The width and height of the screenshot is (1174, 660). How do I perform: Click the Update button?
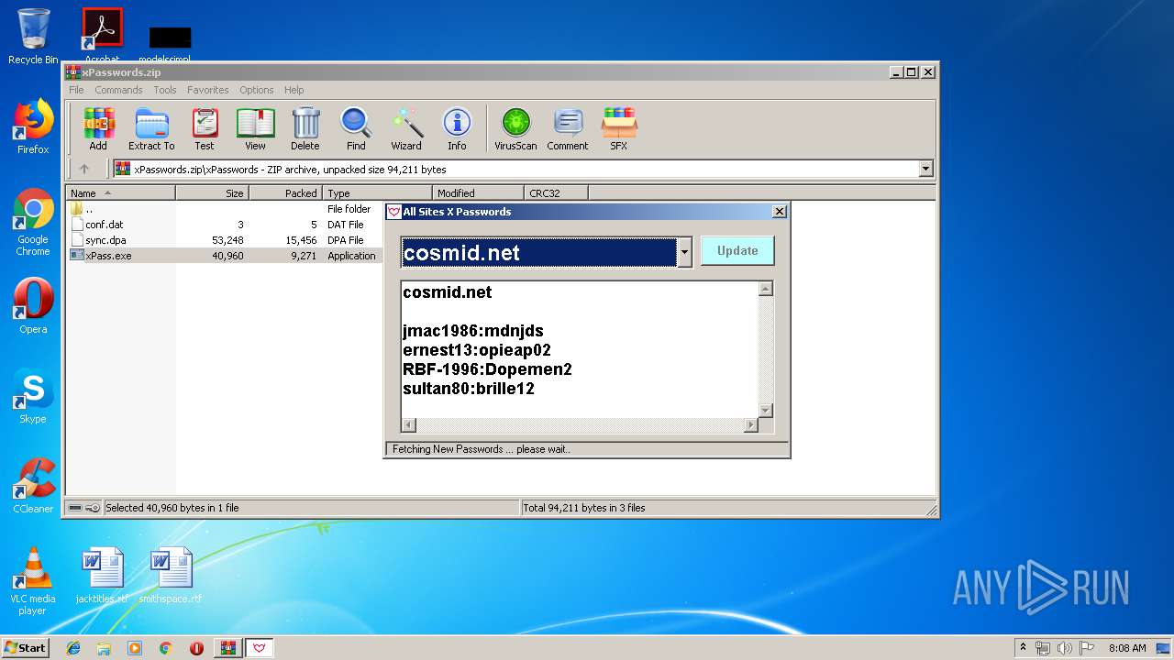(737, 250)
